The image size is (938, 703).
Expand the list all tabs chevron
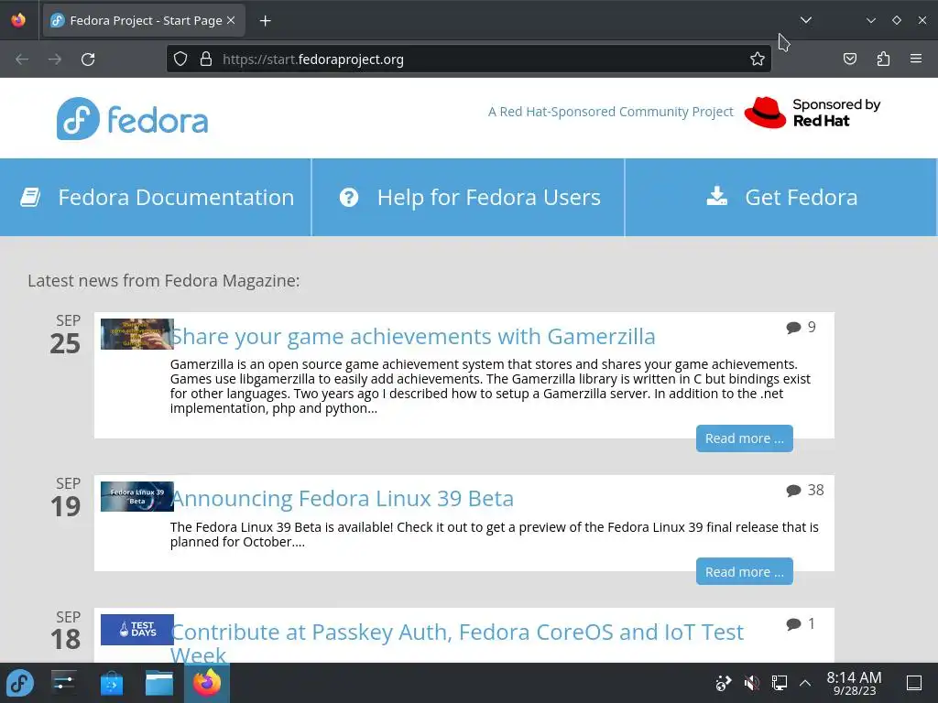click(806, 20)
